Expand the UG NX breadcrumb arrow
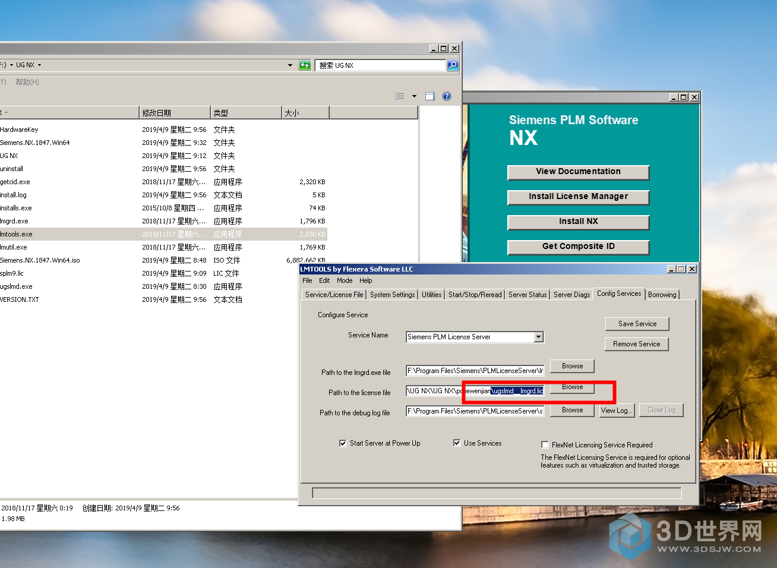Screen dimensions: 777x568 (39, 65)
